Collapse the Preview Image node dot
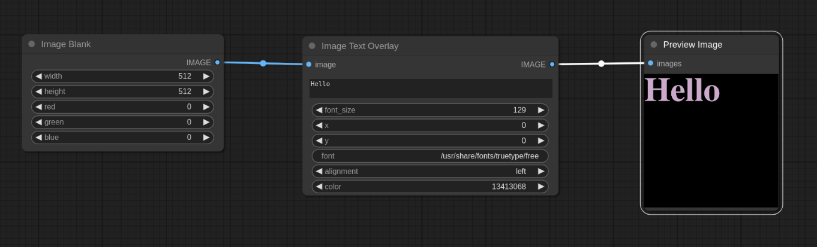The image size is (817, 247). [x=654, y=45]
